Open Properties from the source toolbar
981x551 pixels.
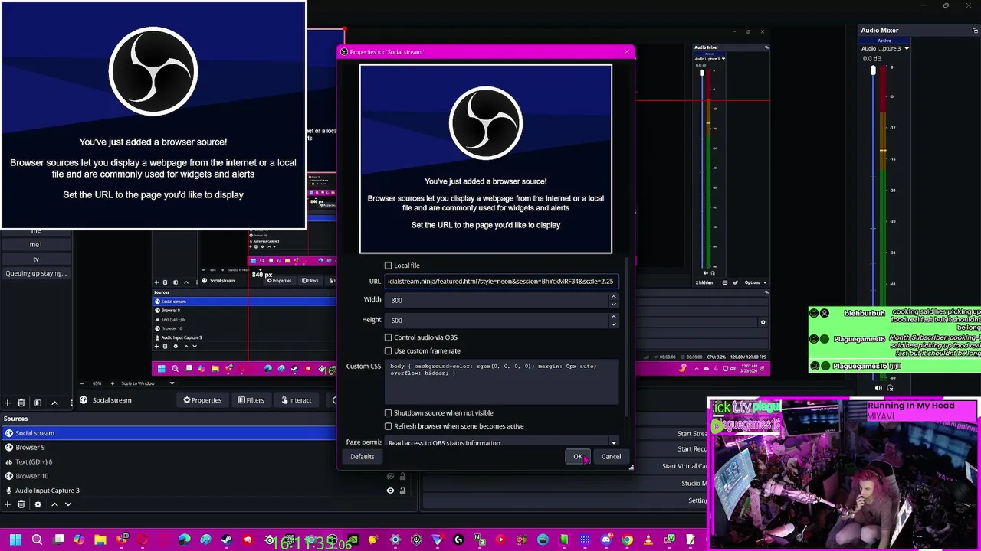pos(202,400)
